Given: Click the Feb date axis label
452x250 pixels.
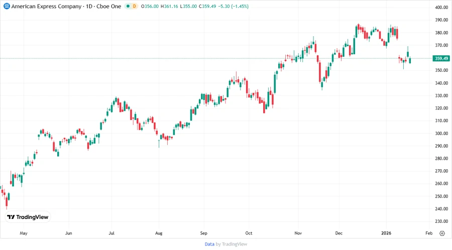Looking at the screenshot, I should point(429,233).
